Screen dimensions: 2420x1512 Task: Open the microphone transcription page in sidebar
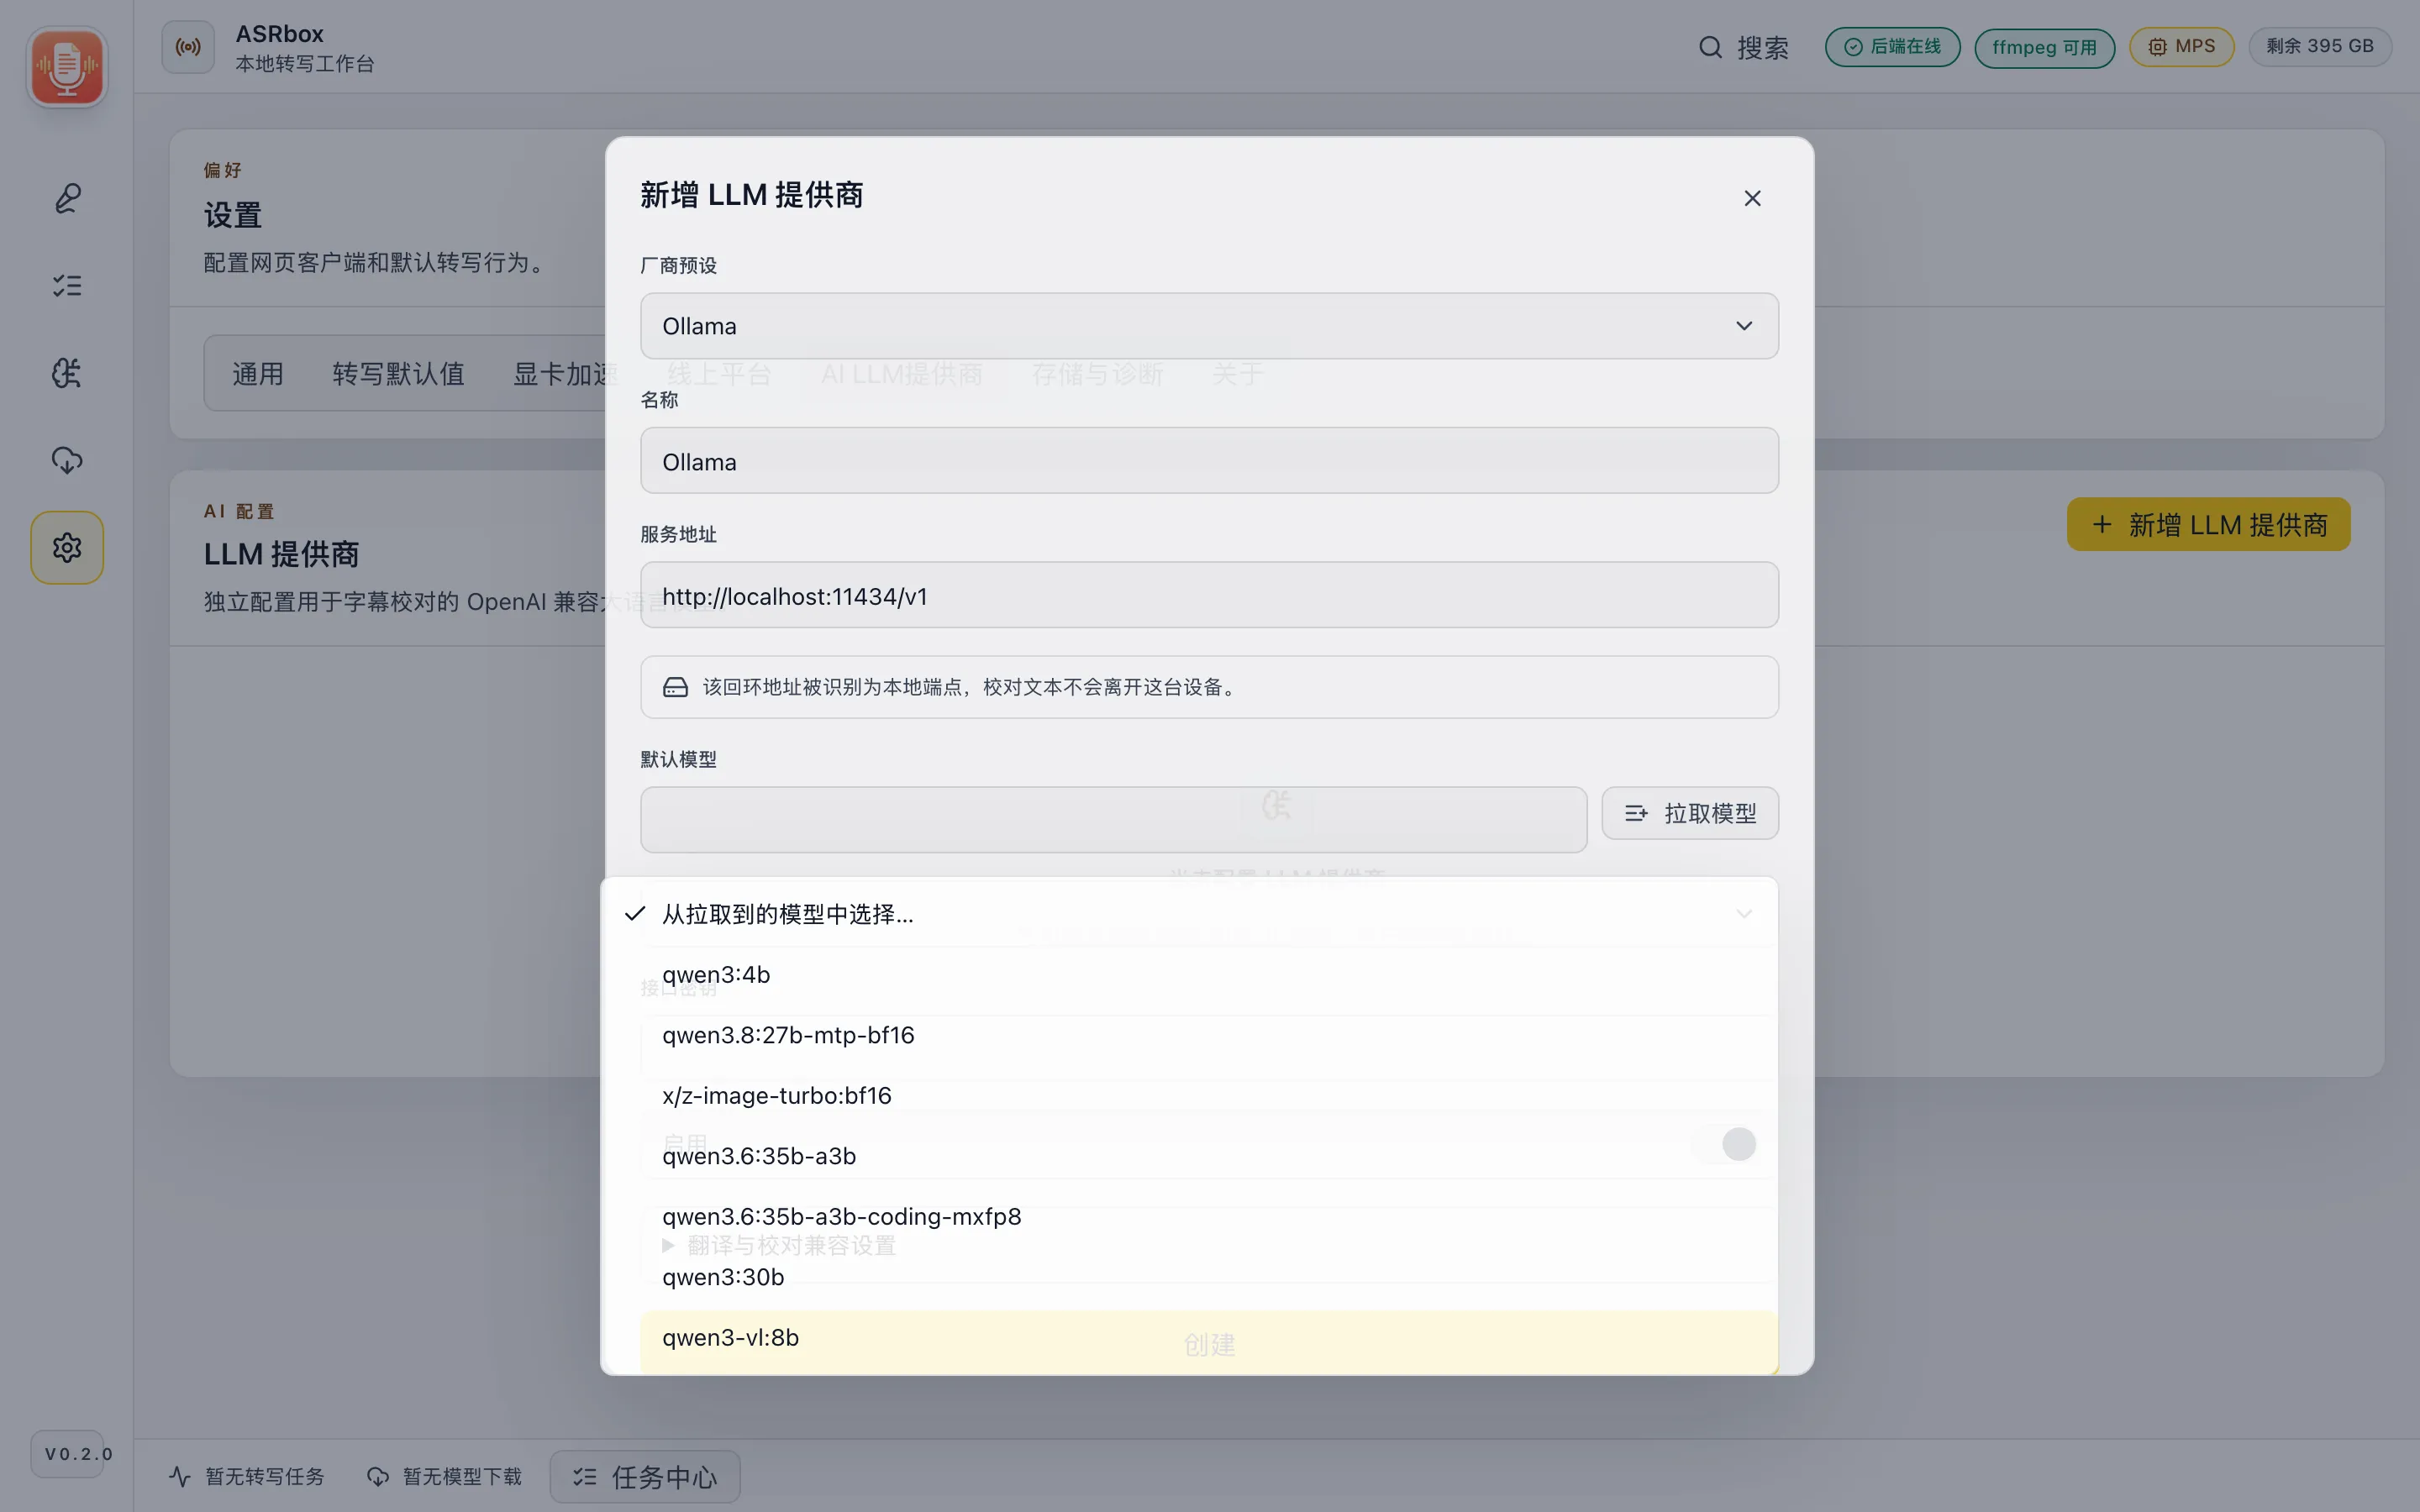coord(67,198)
